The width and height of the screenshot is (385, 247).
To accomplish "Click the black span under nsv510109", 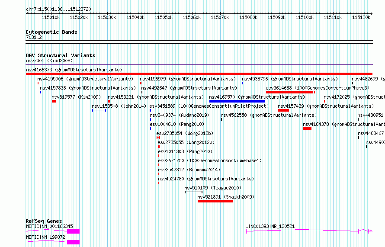I will coord(193,192).
